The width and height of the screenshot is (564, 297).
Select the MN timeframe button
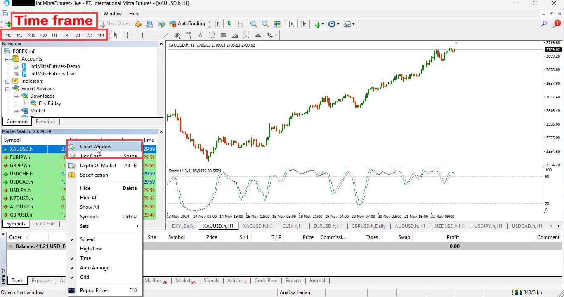[101, 35]
